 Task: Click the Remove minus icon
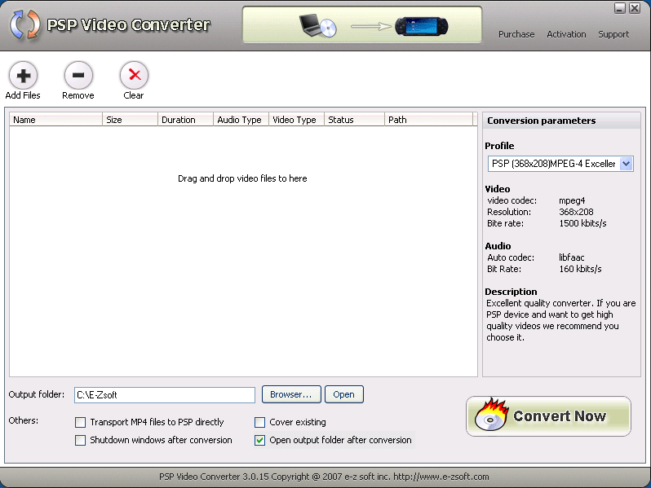(x=78, y=76)
